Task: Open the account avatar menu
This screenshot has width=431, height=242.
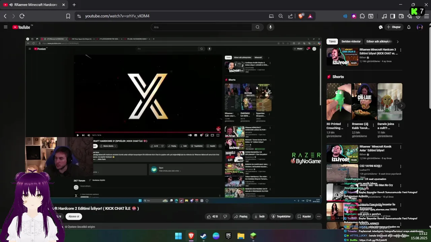Action: click(x=420, y=27)
